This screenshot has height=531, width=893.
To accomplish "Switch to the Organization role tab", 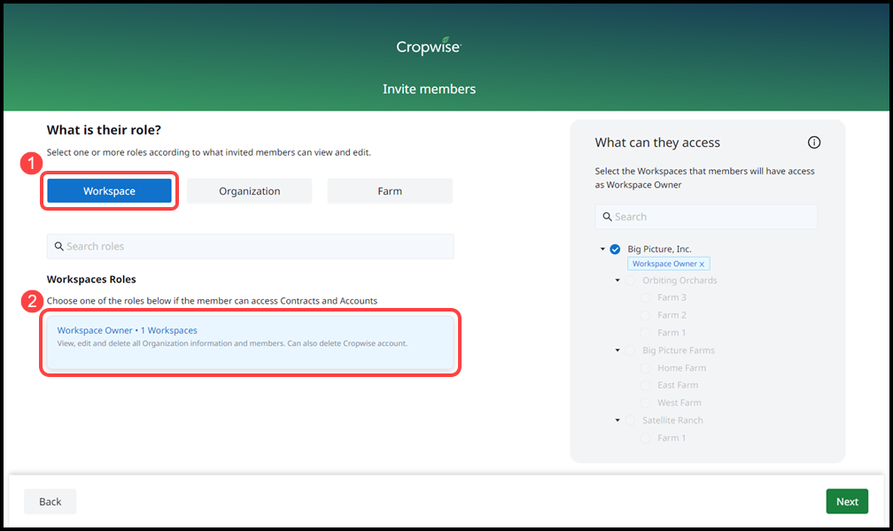I will pyautogui.click(x=249, y=190).
